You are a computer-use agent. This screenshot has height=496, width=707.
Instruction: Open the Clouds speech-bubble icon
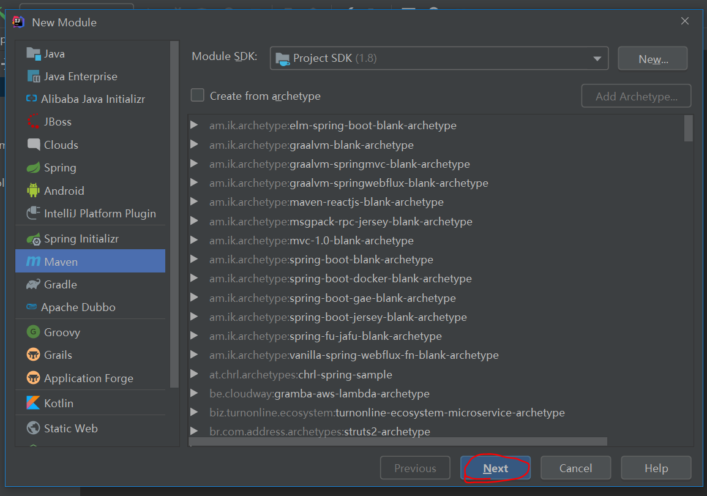tap(34, 145)
